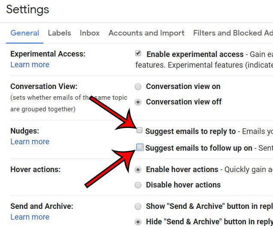Tick the Suggest emails to reply to checkbox

[x=140, y=131]
